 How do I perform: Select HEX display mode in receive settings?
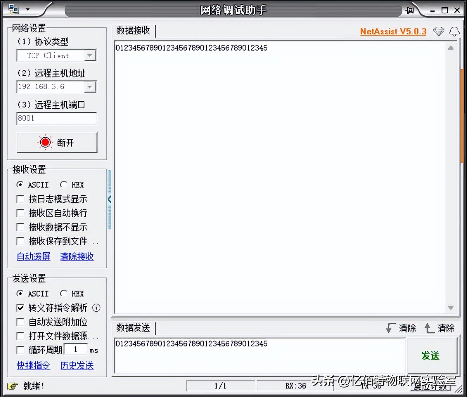point(64,184)
